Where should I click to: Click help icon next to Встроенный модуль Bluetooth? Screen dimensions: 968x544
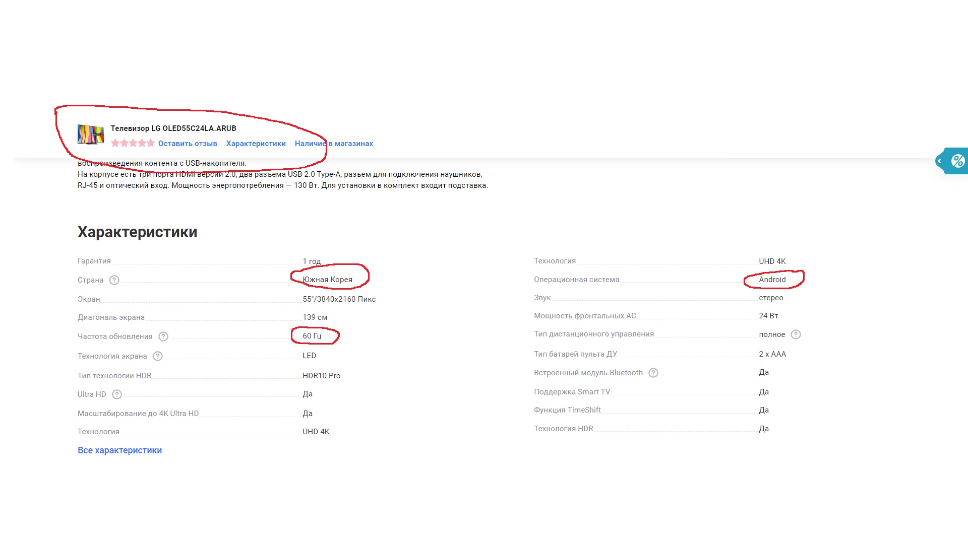653,373
